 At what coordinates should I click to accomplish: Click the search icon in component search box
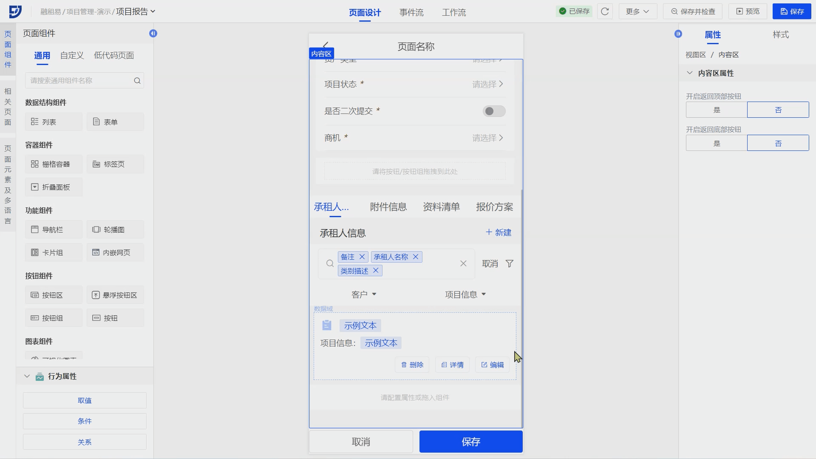click(137, 81)
